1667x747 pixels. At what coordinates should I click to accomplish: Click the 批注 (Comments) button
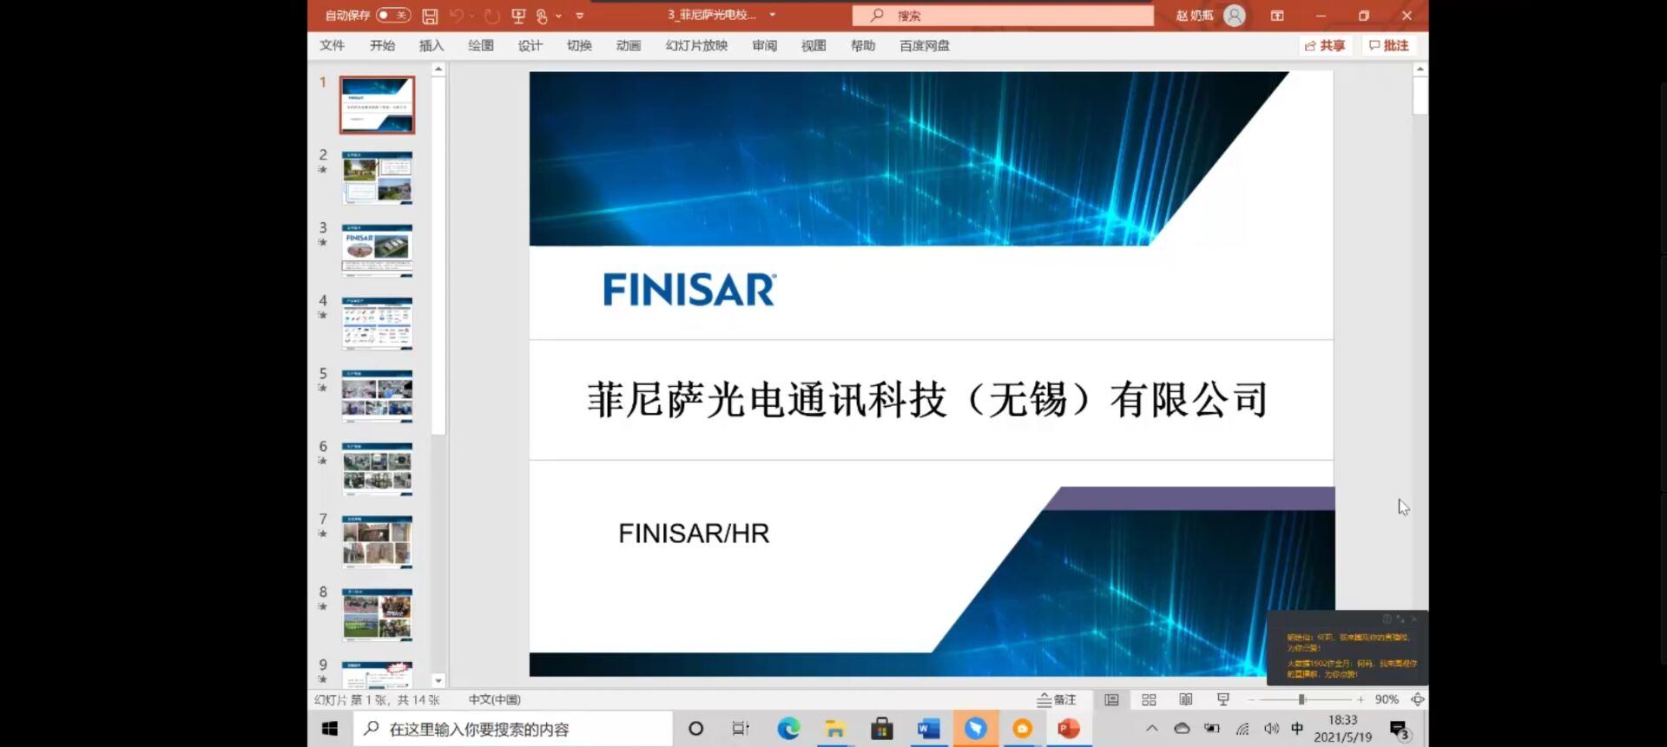tap(1388, 46)
